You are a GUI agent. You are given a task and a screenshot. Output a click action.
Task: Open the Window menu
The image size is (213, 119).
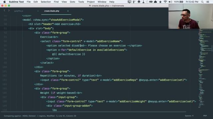(102, 2)
